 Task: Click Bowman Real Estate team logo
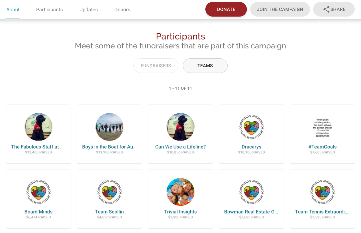[252, 192]
